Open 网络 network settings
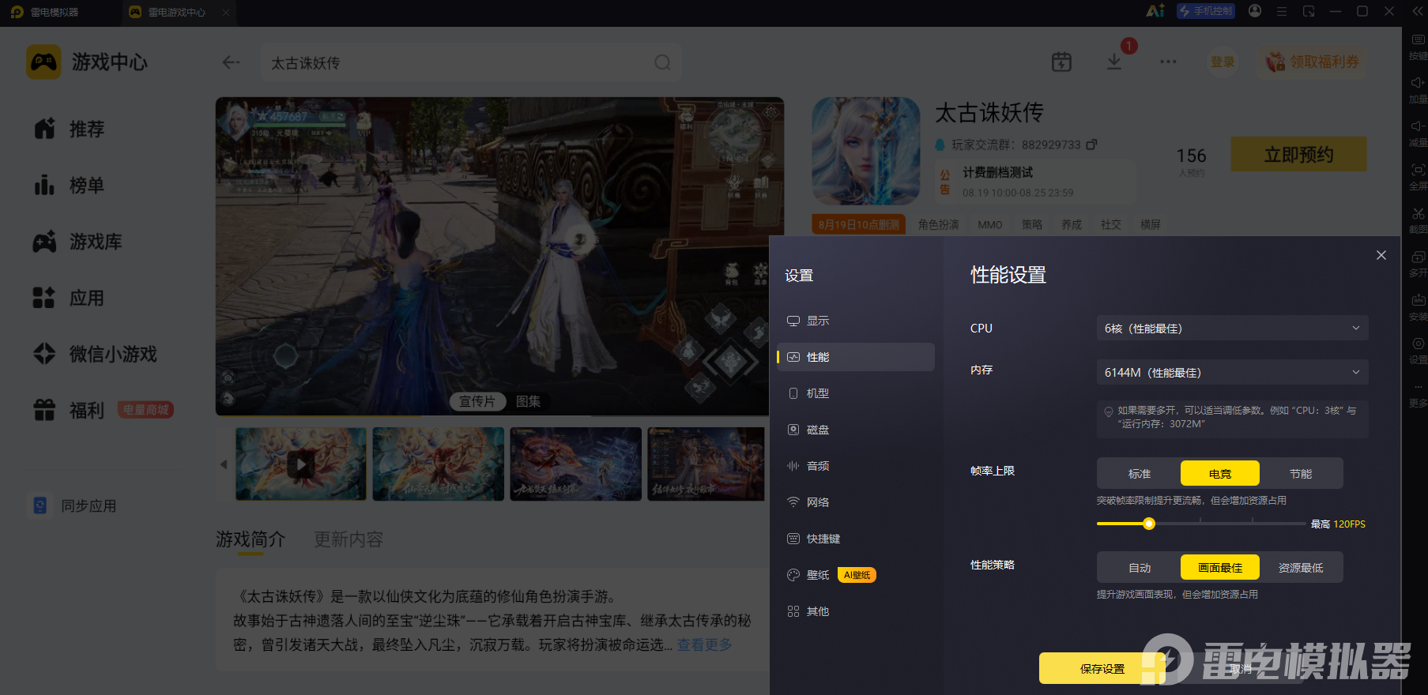 click(x=856, y=502)
